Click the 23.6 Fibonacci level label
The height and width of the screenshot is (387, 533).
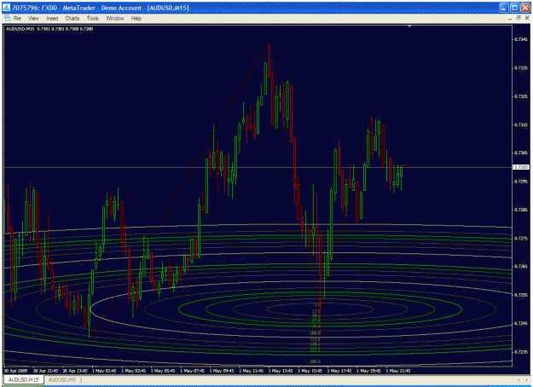316,311
